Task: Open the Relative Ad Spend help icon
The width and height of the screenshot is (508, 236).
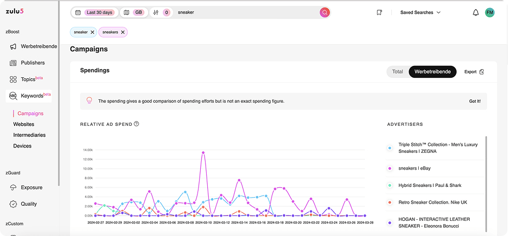Action: [x=136, y=124]
